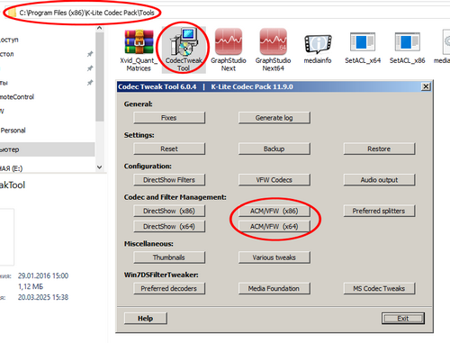Click the 1,12 МБ file size text
Viewport: 450px width, 343px height.
pos(31,286)
